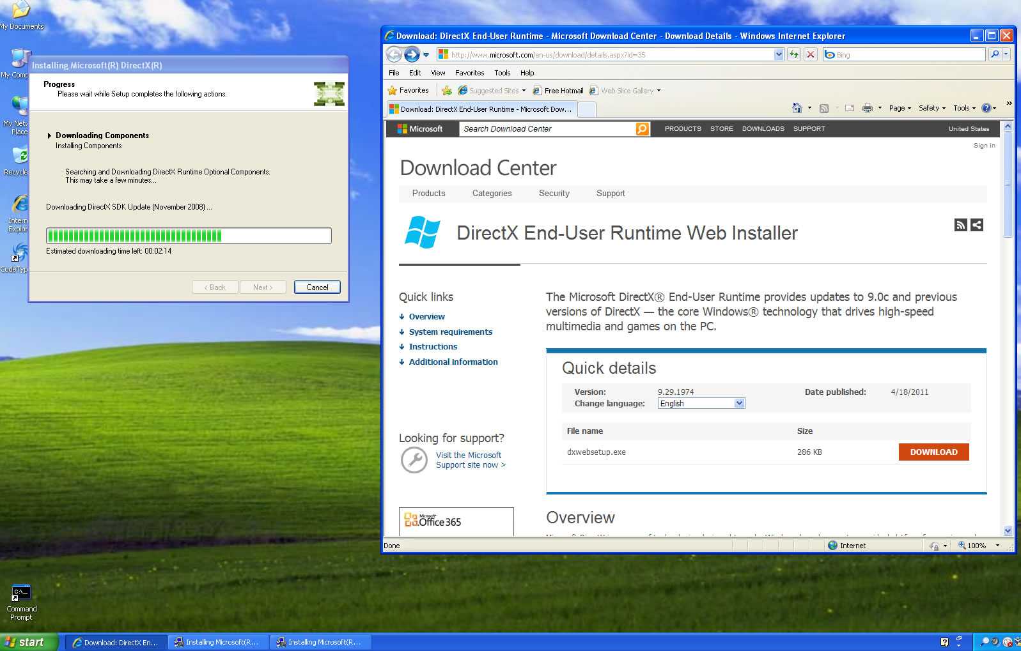1021x651 pixels.
Task: Open Suggested Sites dropdown
Action: pos(492,90)
